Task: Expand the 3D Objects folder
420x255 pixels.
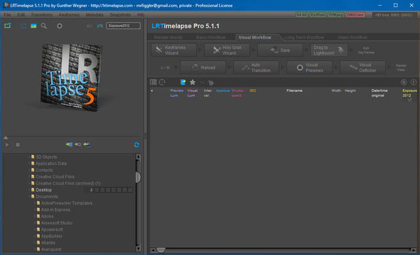Action: point(29,157)
